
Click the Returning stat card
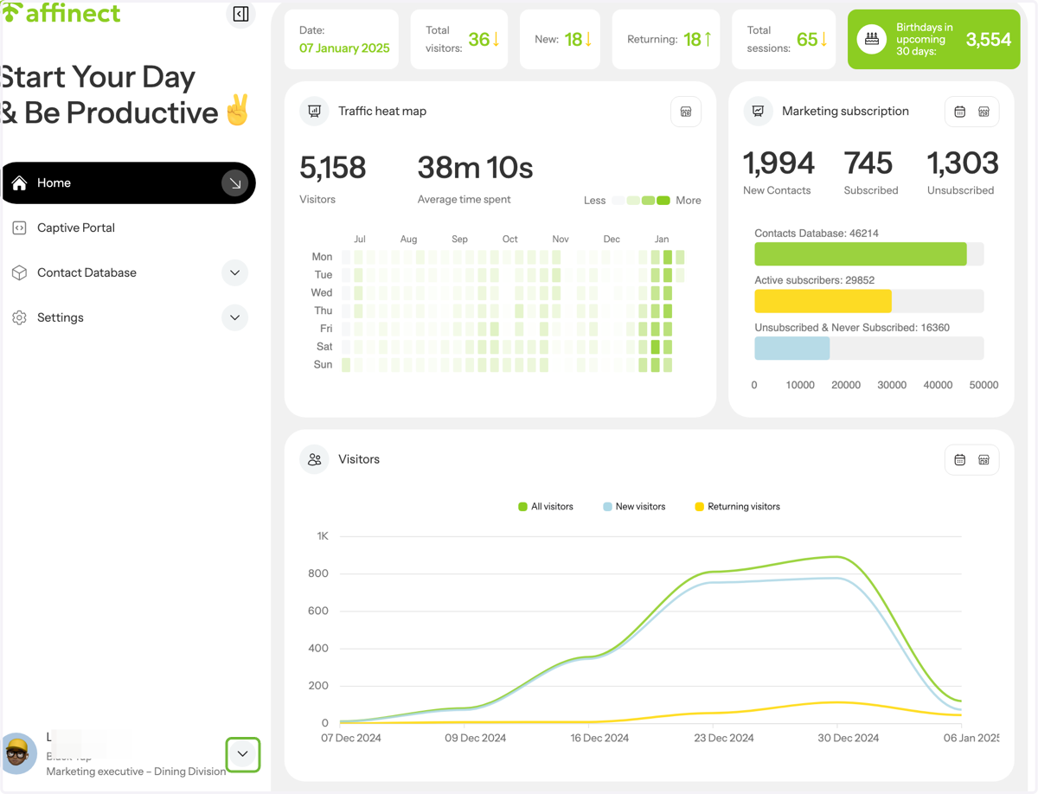click(x=666, y=40)
